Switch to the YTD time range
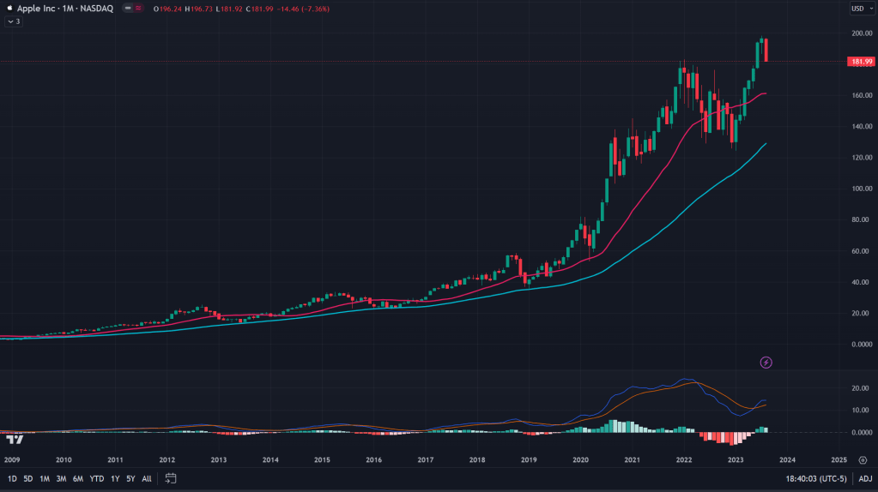This screenshot has width=878, height=492. pyautogui.click(x=96, y=478)
